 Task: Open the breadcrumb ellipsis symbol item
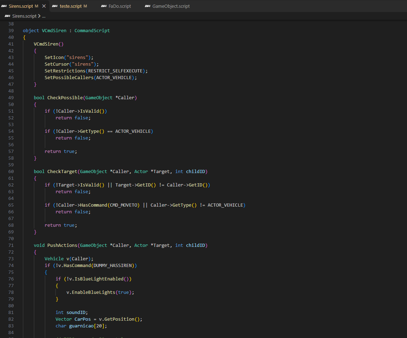(44, 16)
